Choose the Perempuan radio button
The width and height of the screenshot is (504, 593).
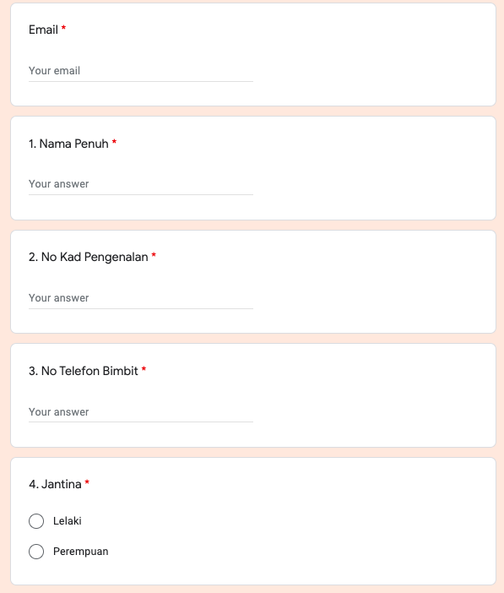(x=36, y=552)
